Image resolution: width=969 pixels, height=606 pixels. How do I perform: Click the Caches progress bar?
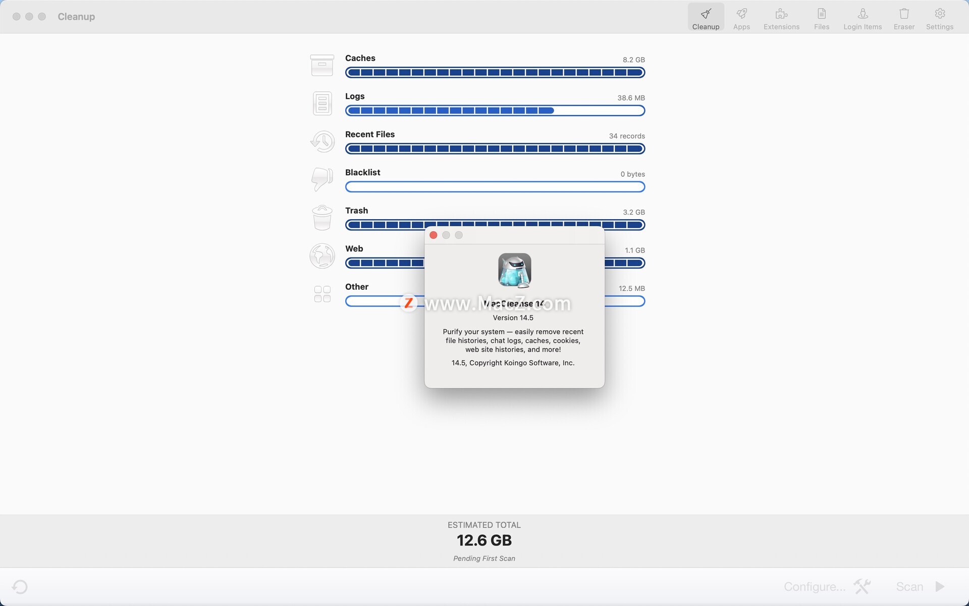pyautogui.click(x=495, y=73)
